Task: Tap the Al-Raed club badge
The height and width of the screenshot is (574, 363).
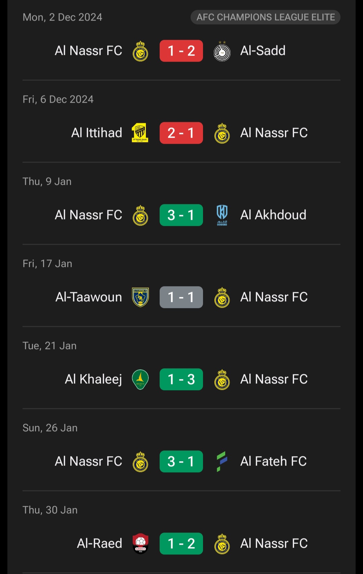Action: (140, 544)
